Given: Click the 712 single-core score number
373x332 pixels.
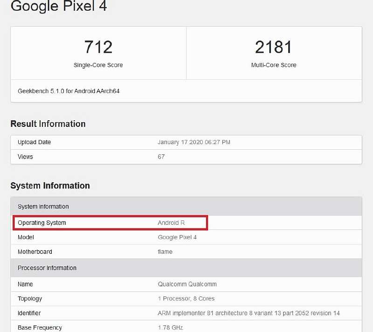Looking at the screenshot, I should click(x=98, y=47).
